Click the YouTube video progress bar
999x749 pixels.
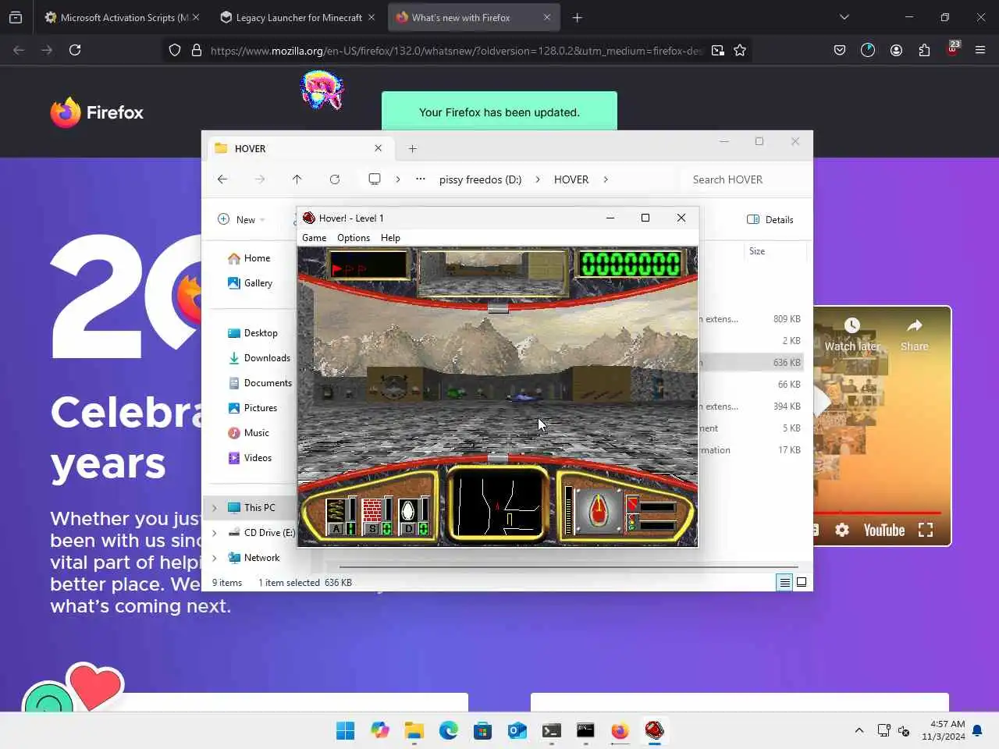pos(878,513)
